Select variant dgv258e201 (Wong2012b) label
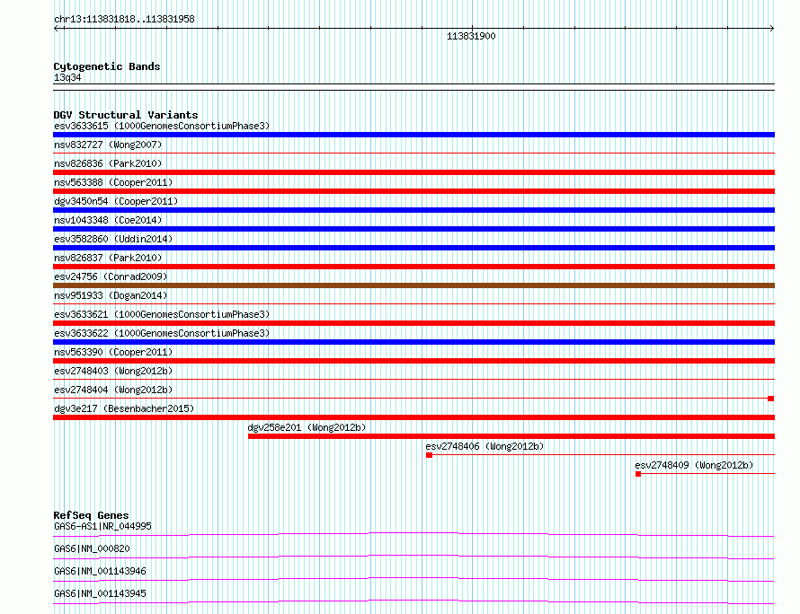 tap(307, 427)
